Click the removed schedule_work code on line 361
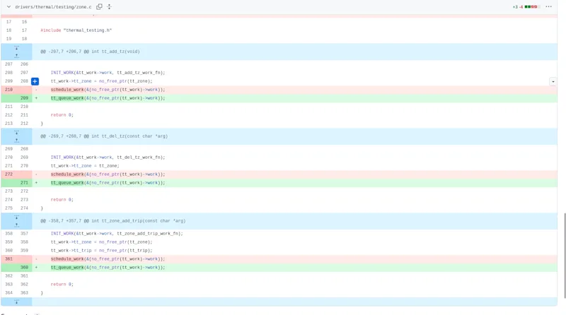 (108, 259)
